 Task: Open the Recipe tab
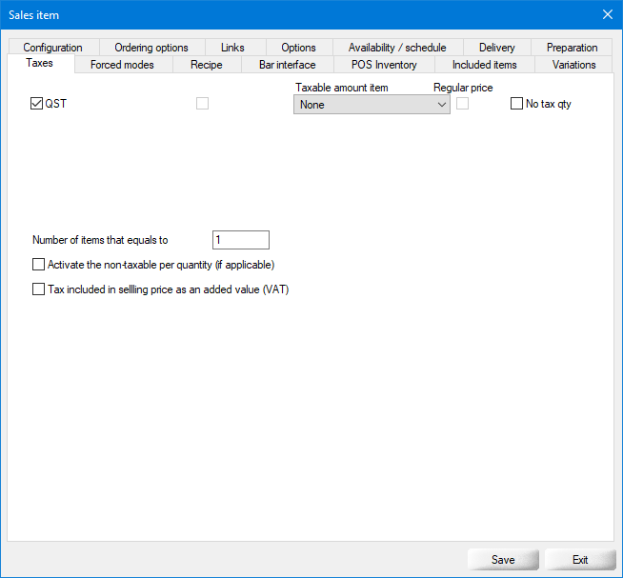(x=206, y=65)
